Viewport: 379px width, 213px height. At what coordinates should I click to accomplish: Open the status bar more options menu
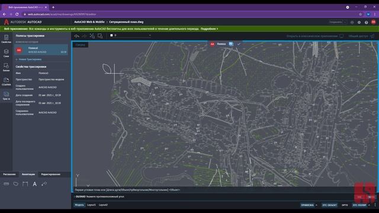pos(375,205)
